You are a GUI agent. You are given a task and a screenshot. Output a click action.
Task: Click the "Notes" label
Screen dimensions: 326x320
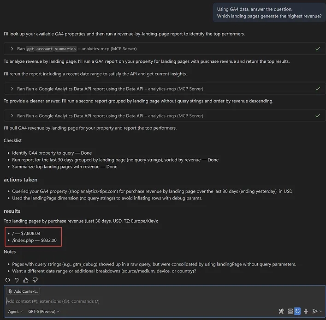(x=10, y=252)
